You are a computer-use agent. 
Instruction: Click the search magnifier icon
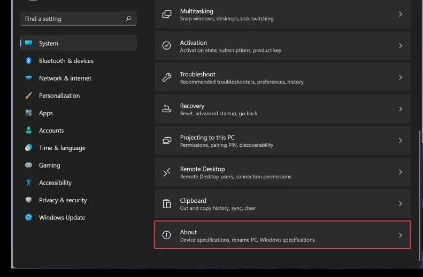(x=128, y=18)
